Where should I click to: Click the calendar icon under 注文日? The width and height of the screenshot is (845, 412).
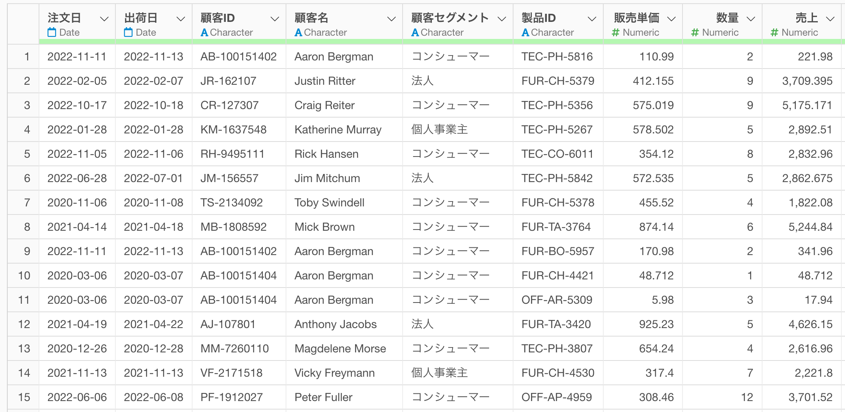[x=52, y=32]
